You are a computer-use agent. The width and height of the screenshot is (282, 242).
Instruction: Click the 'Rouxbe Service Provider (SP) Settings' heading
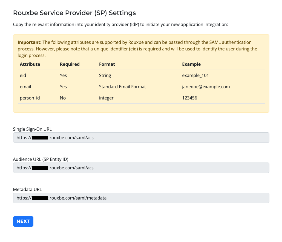coord(74,13)
